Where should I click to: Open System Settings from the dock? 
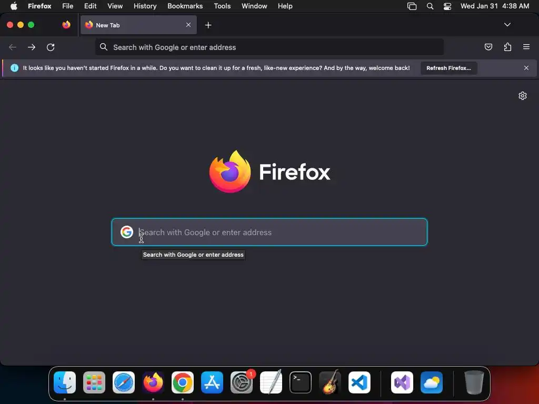point(242,382)
